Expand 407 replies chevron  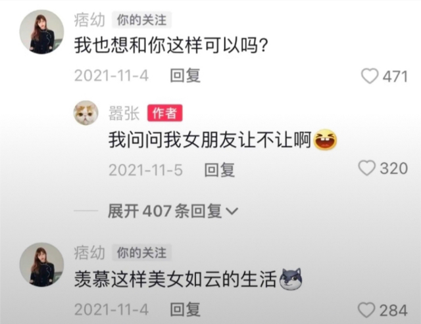232,212
